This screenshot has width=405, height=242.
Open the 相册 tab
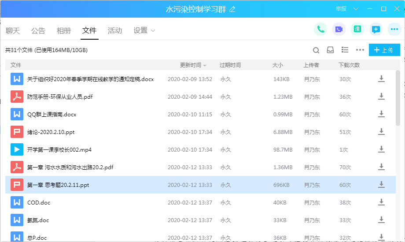(64, 31)
